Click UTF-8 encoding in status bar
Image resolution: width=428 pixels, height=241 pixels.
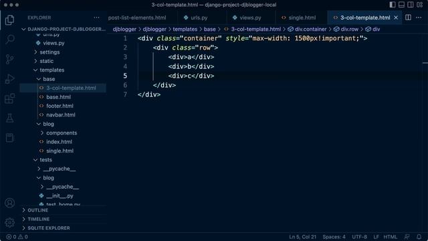coord(359,237)
